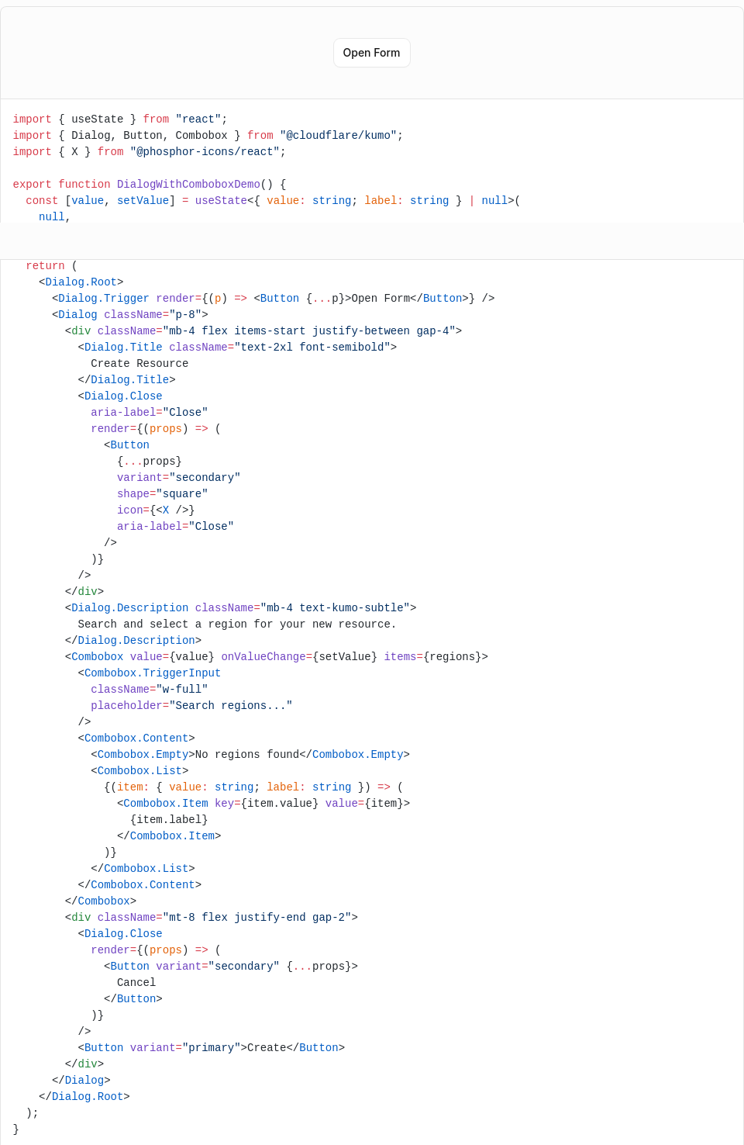
Task: Click the closing '</Combobox.Content>' tag
Action: [x=139, y=884]
